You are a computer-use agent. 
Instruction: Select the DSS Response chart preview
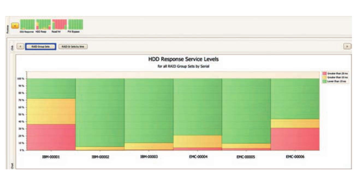coord(27,25)
